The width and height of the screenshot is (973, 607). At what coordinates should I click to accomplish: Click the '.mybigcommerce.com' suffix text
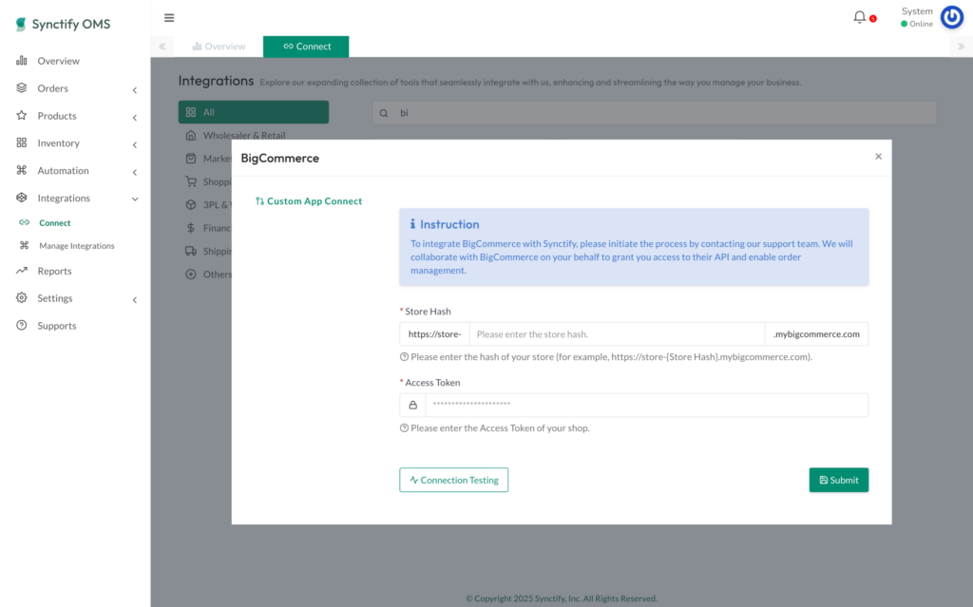[816, 334]
